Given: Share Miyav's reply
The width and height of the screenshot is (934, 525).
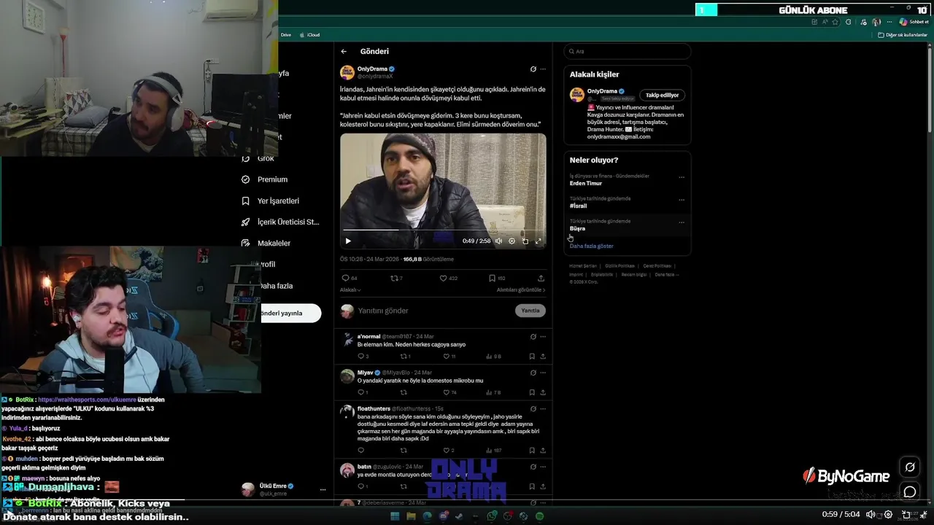Looking at the screenshot, I should tap(543, 392).
